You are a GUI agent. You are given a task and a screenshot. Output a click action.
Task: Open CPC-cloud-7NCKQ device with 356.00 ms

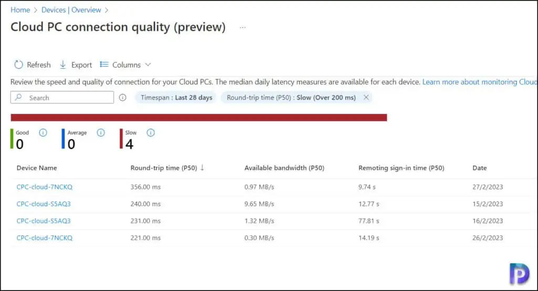(x=44, y=187)
